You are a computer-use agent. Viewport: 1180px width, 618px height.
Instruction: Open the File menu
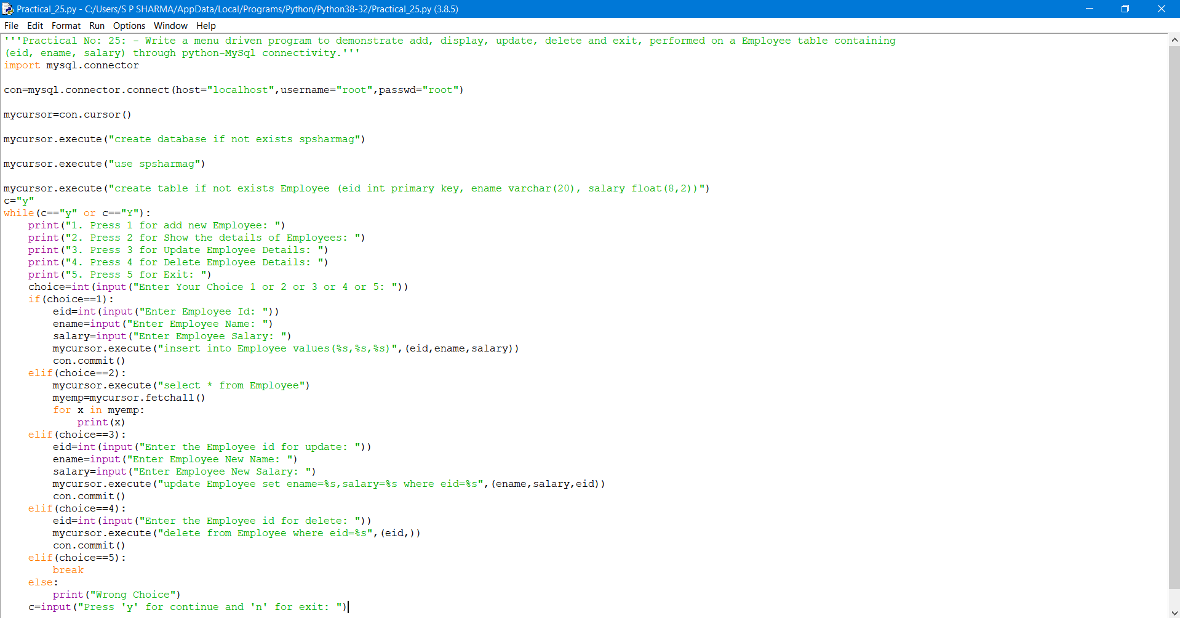coord(11,26)
